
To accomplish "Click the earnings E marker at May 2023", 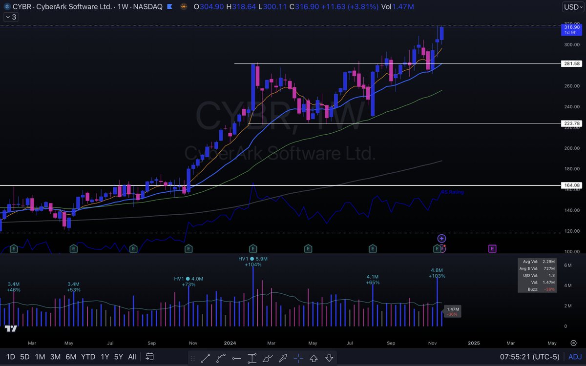I will 73,248.
